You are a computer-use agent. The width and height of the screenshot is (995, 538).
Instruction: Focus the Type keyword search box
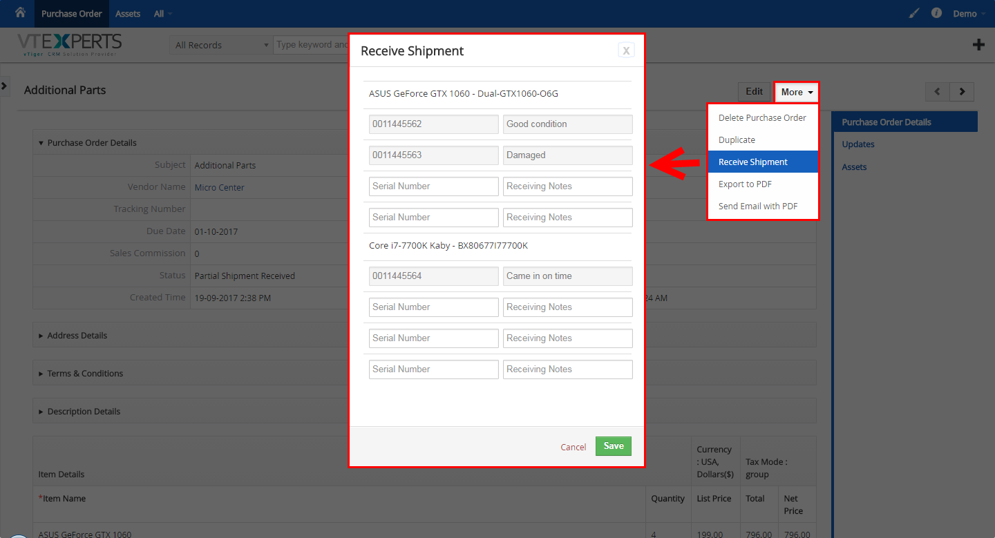(x=311, y=45)
